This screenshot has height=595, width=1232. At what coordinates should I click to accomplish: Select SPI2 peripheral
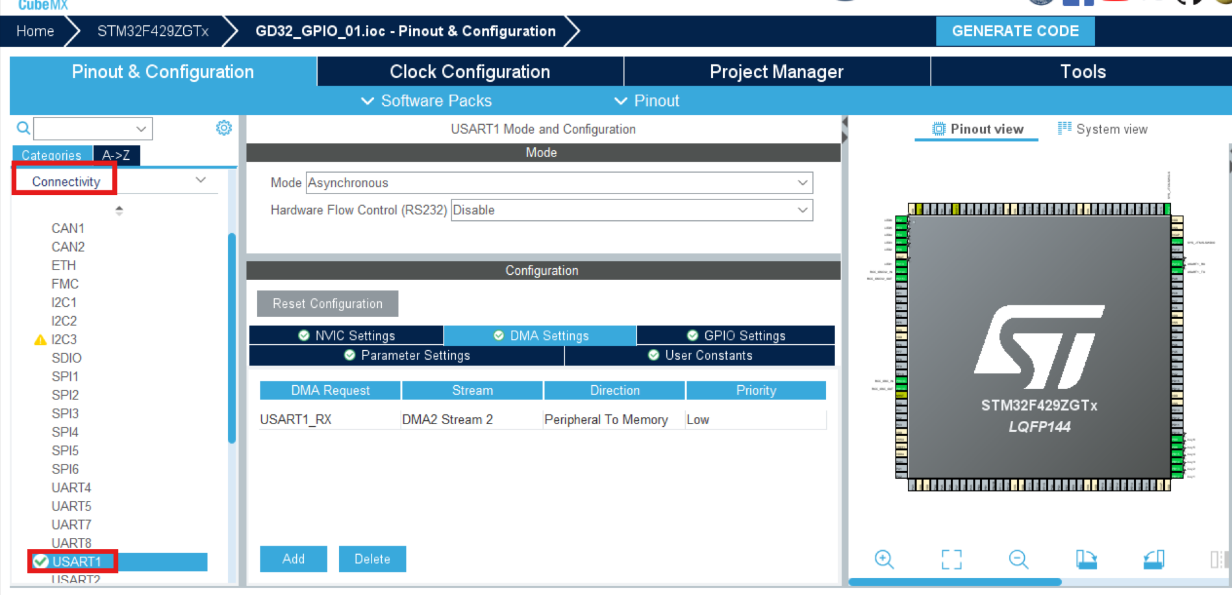(65, 395)
